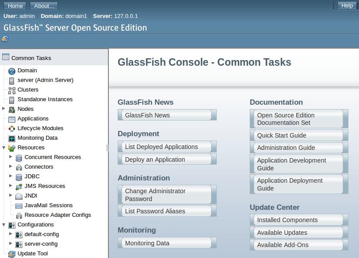Select the Lifecycle Modules label
Screen dimensions: 359x258
pyautogui.click(x=40, y=128)
